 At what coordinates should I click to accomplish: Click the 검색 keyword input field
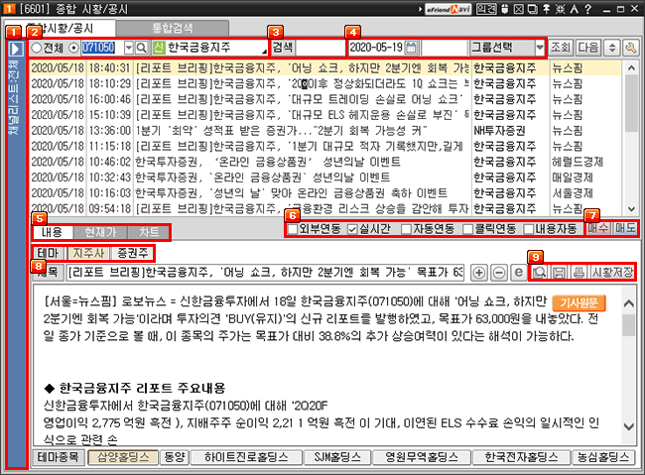point(321,48)
